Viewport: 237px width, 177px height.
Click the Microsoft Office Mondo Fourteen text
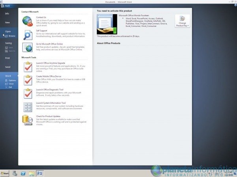(x=134, y=15)
